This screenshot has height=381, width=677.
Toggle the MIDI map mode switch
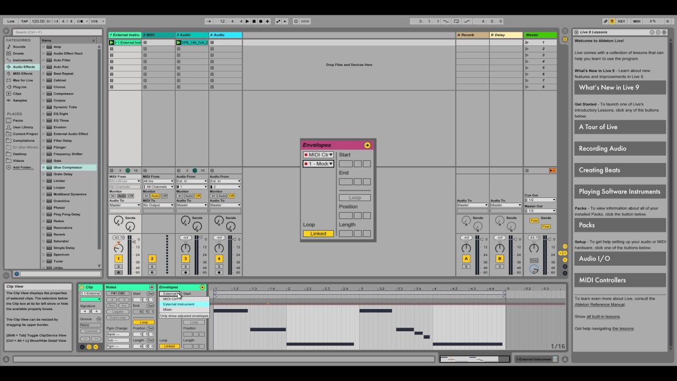tap(637, 21)
